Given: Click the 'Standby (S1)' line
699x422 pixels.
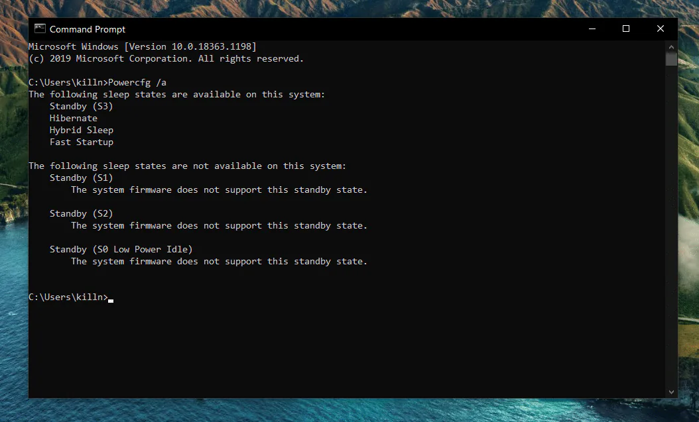Looking at the screenshot, I should [81, 178].
